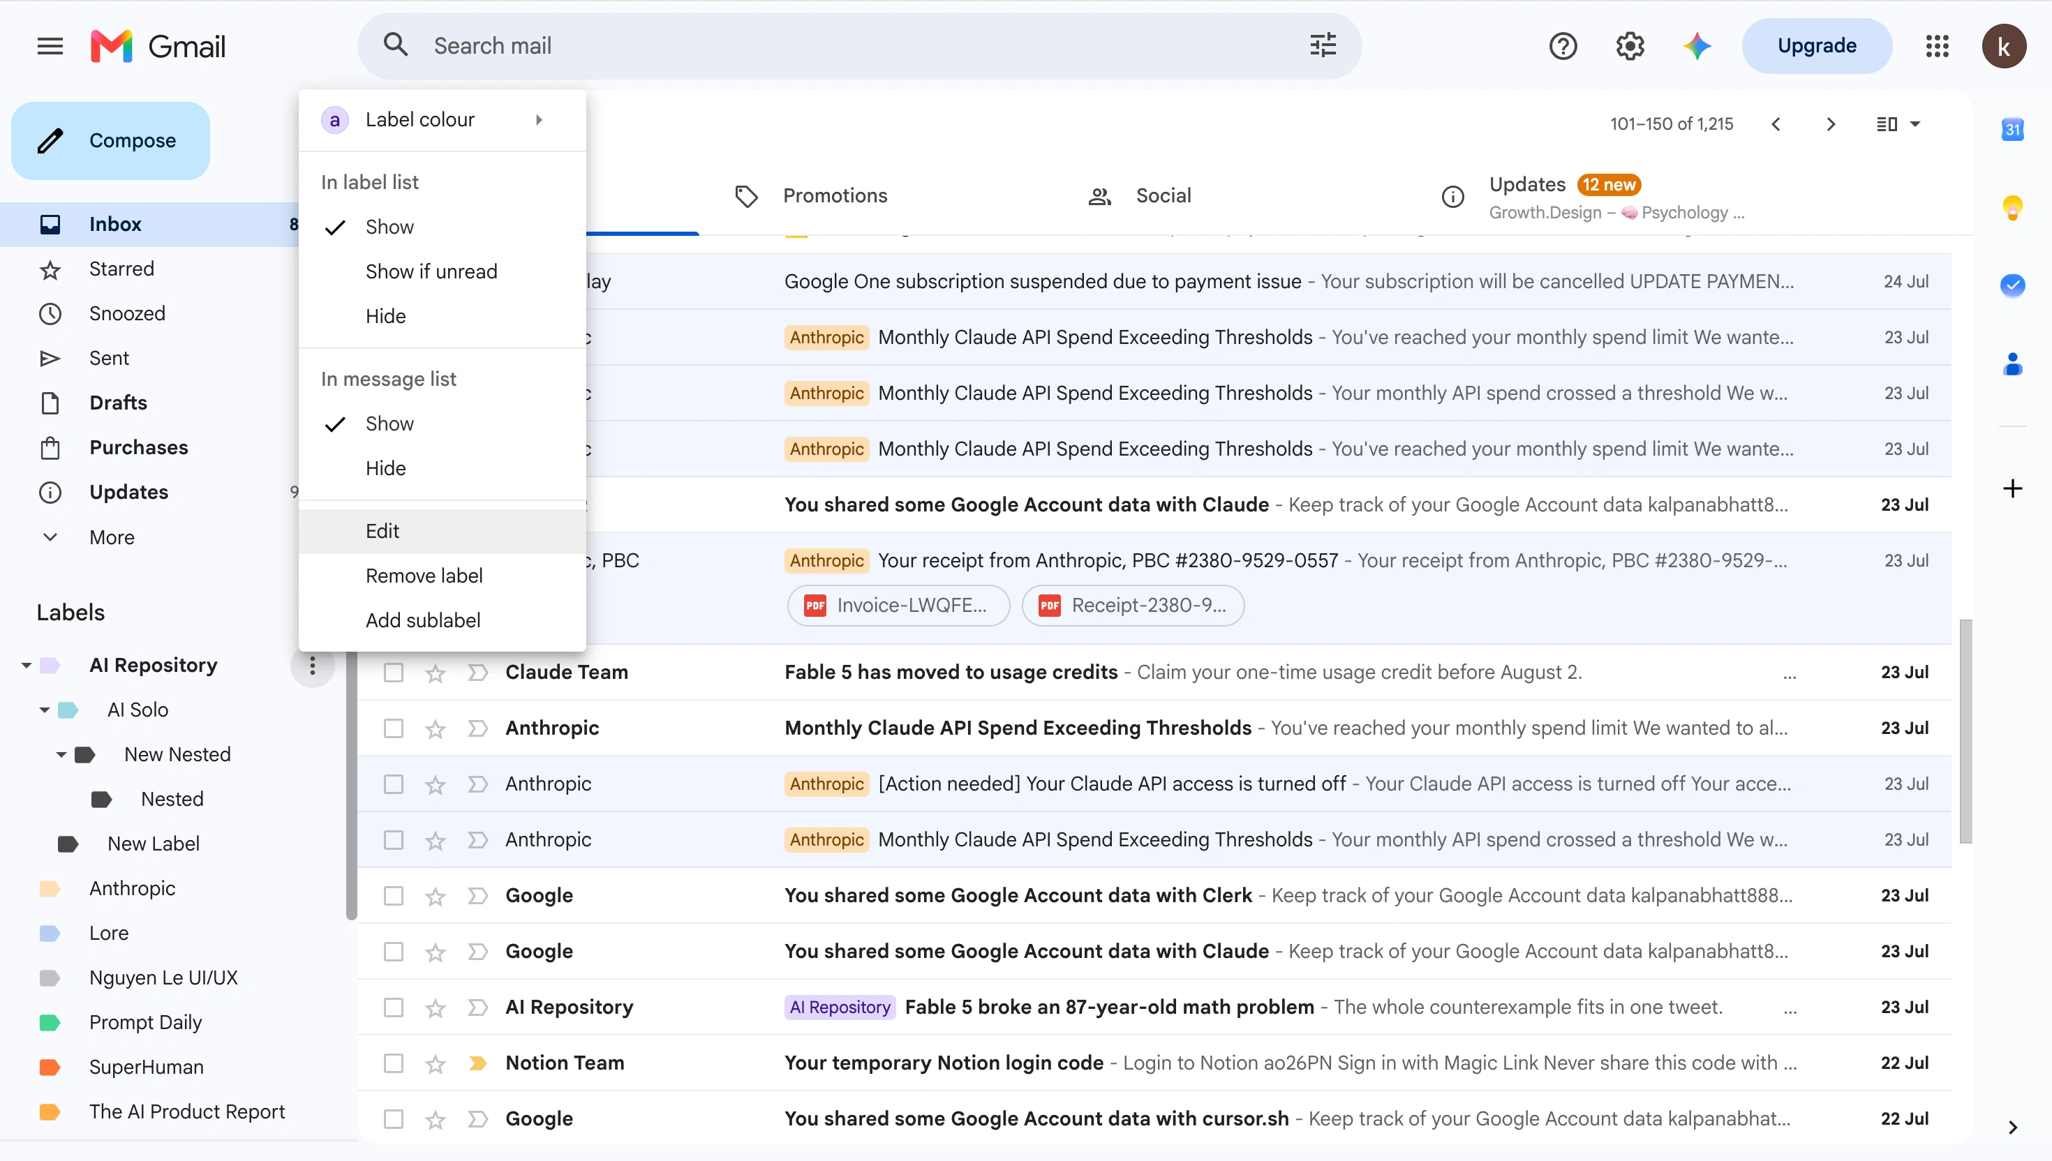The height and width of the screenshot is (1161, 2052).
Task: Select Action needed Anthropic email checkbox
Action: tap(393, 784)
